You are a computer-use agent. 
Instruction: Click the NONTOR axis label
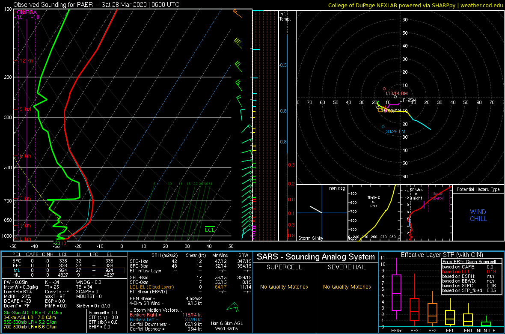[x=487, y=331]
